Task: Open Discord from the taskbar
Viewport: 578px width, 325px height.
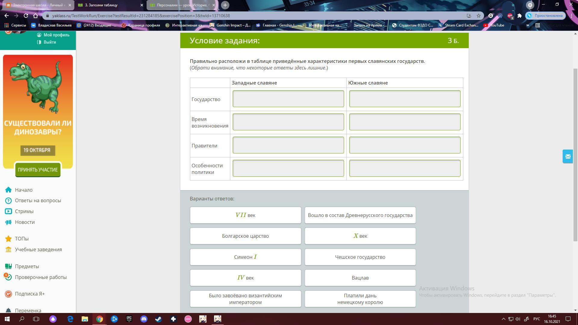Action: click(x=144, y=319)
